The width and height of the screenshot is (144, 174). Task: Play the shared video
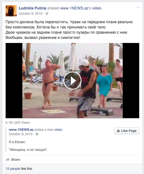click(72, 81)
